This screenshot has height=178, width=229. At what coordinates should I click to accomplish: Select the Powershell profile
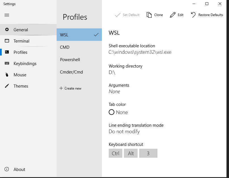point(70,60)
